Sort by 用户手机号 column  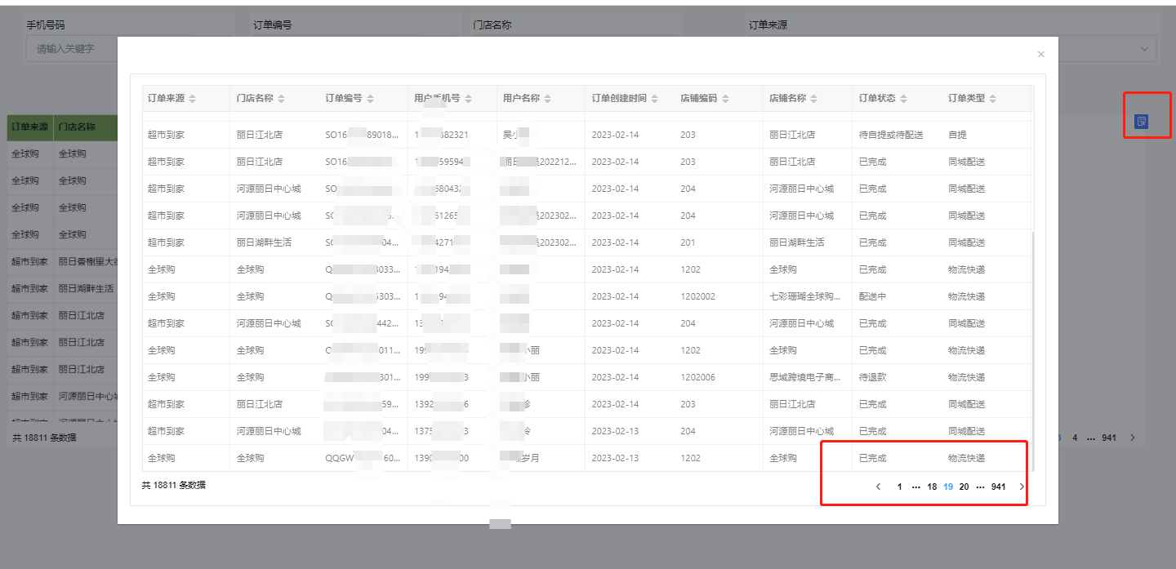[470, 99]
